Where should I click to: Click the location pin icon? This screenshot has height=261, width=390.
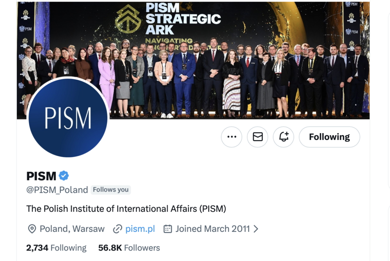(x=32, y=229)
